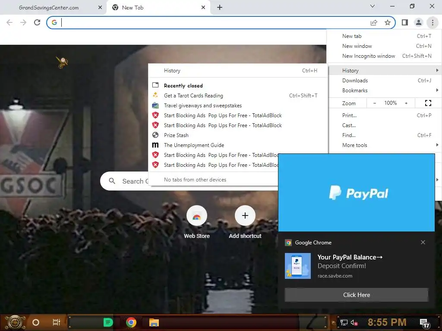Click the PayPal phone notification thumbnail
442x331 pixels.
click(x=298, y=266)
